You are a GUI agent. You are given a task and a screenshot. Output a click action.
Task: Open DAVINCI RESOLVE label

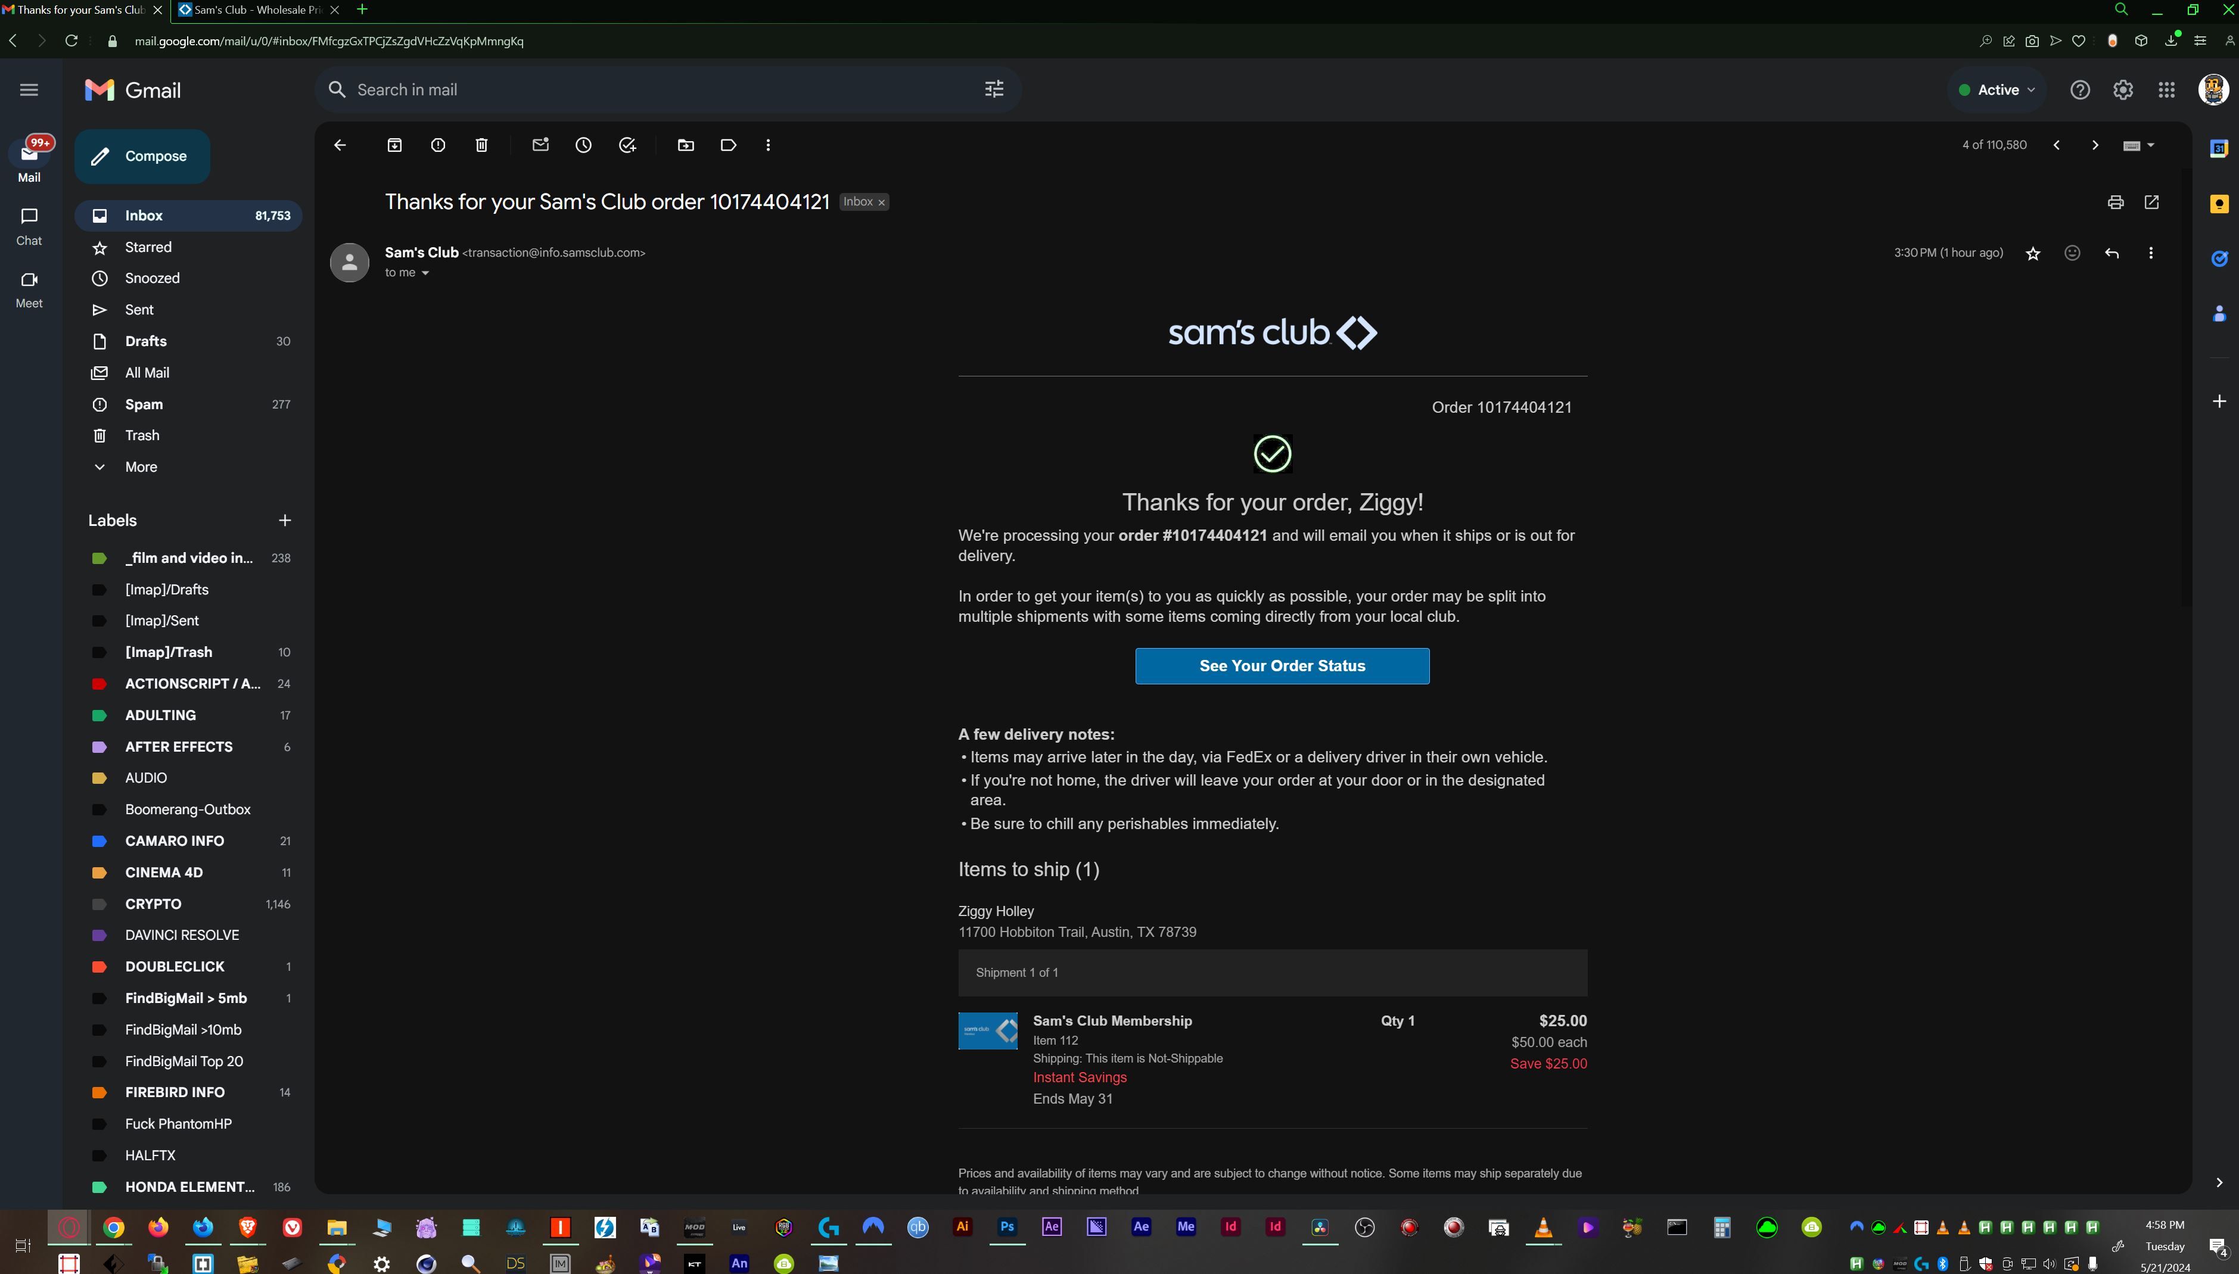coord(188,935)
